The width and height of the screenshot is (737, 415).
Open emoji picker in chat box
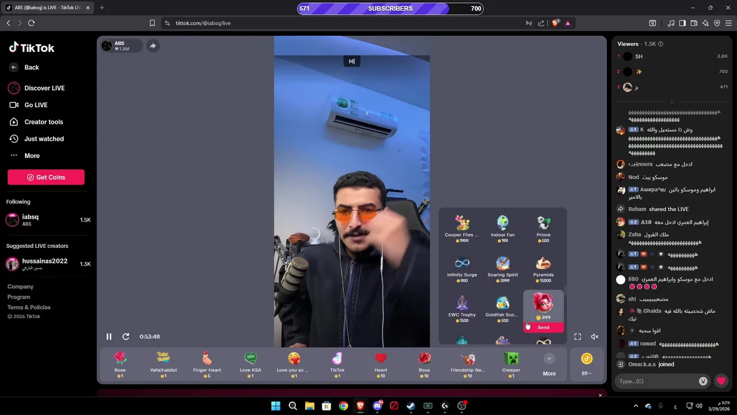tap(703, 381)
